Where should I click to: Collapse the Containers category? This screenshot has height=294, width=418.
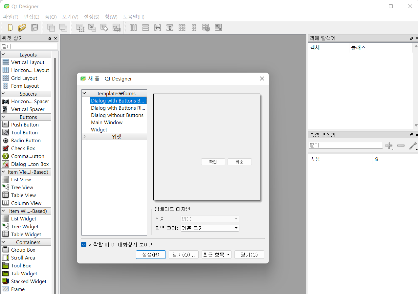coord(3,242)
